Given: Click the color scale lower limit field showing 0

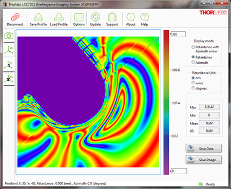Looking at the screenshot, I should 179,171.
